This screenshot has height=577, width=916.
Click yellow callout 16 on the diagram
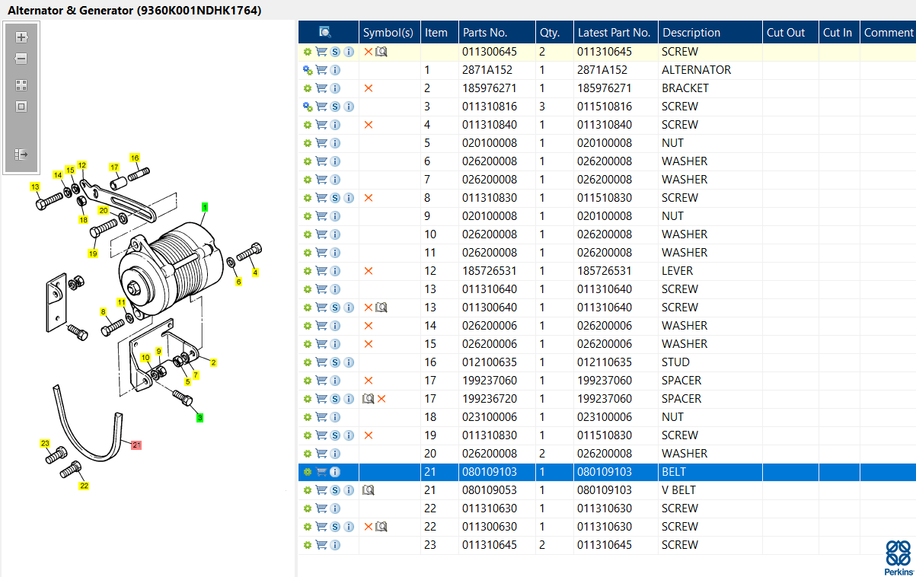coord(134,158)
